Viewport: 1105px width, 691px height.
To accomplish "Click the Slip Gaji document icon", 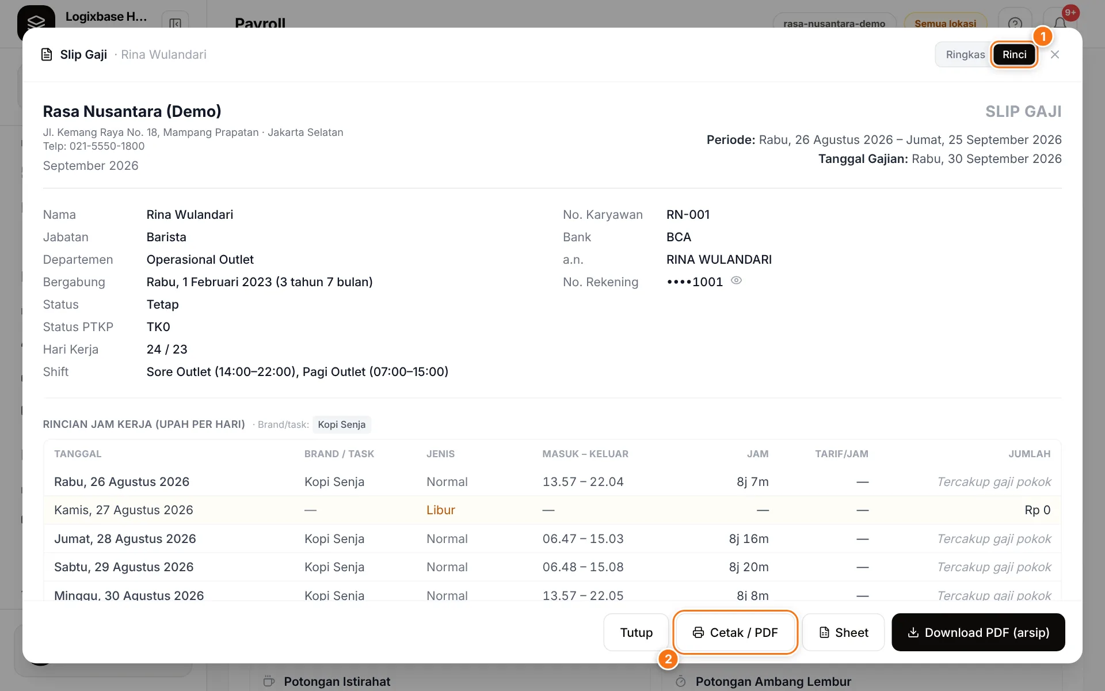I will (47, 55).
